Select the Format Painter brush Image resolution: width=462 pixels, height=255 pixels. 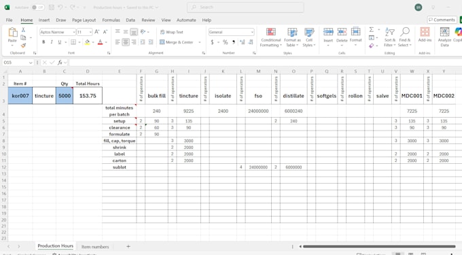[x=23, y=45]
